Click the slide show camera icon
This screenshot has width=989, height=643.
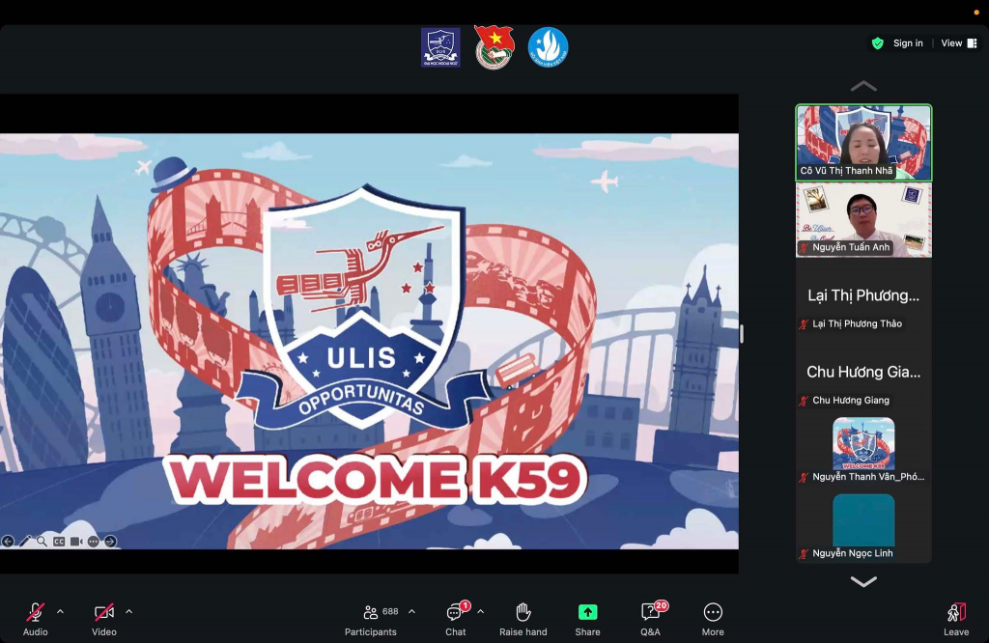pyautogui.click(x=76, y=541)
